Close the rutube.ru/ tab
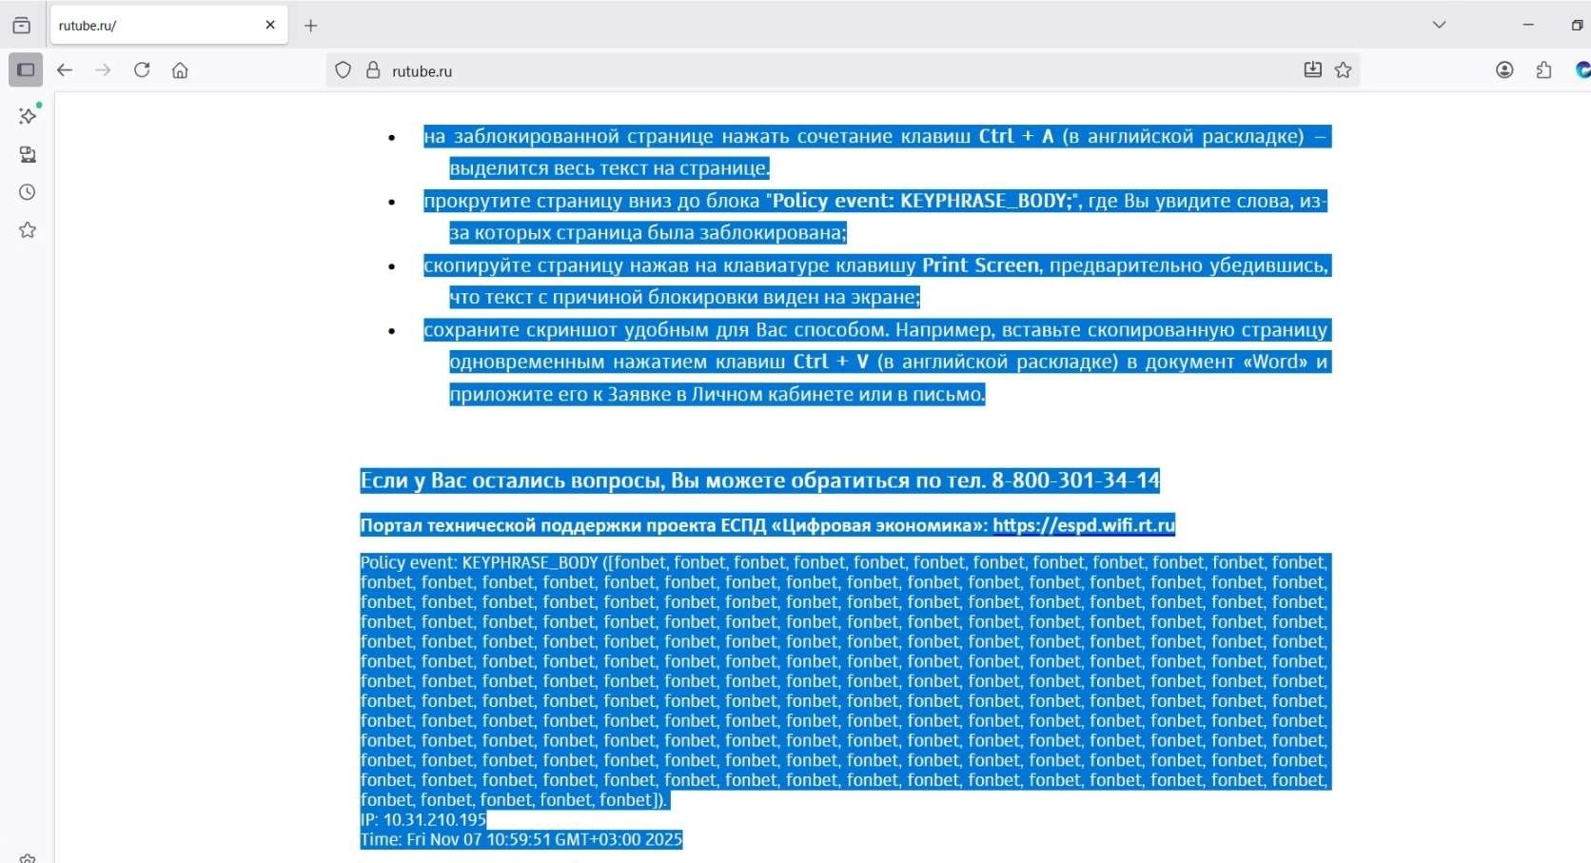 coord(270,26)
